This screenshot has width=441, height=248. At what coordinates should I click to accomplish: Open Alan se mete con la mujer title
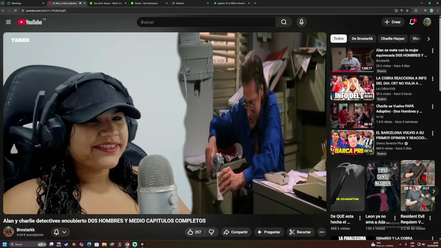point(401,53)
